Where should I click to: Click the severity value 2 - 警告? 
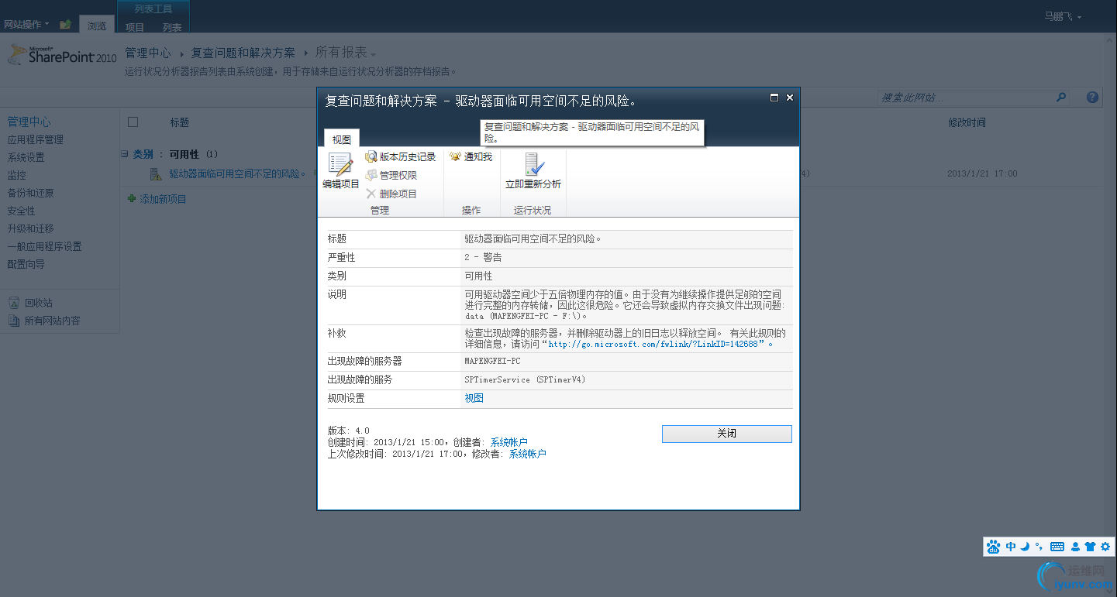(x=483, y=258)
